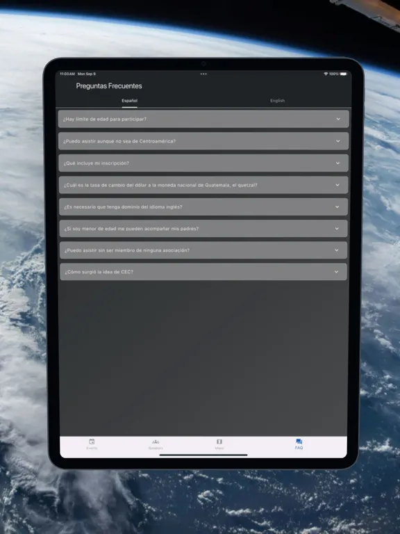Select the FAQ chat bubbles icon
The image size is (400, 534).
(x=299, y=442)
